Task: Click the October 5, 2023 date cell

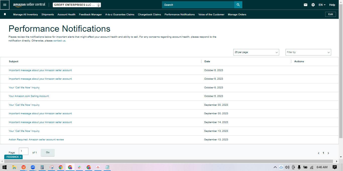Action: [x=214, y=96]
